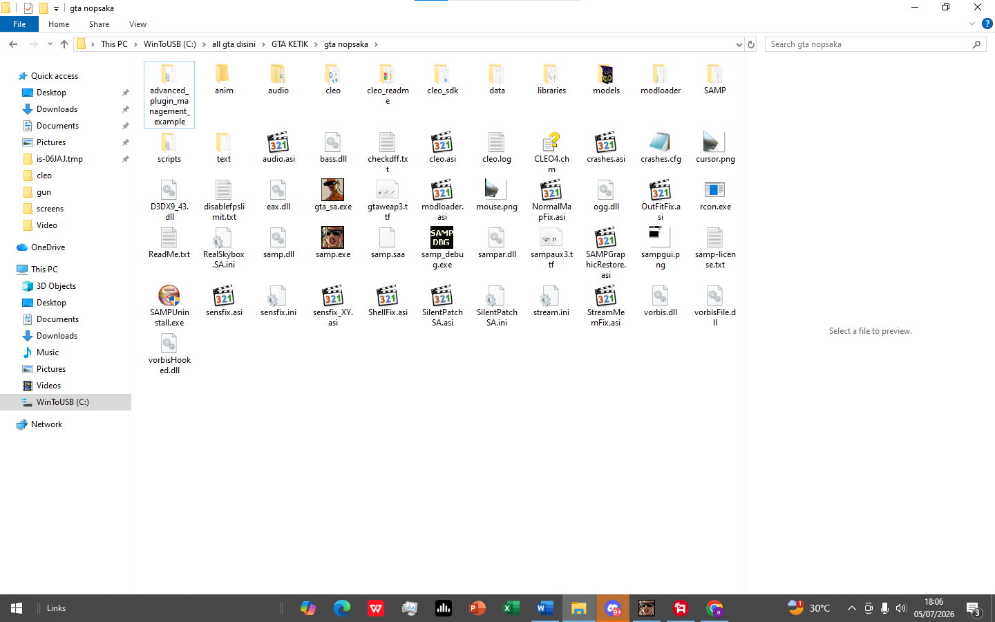The height and width of the screenshot is (622, 995).
Task: Click the all gta disini breadcrumb
Action: tap(234, 44)
